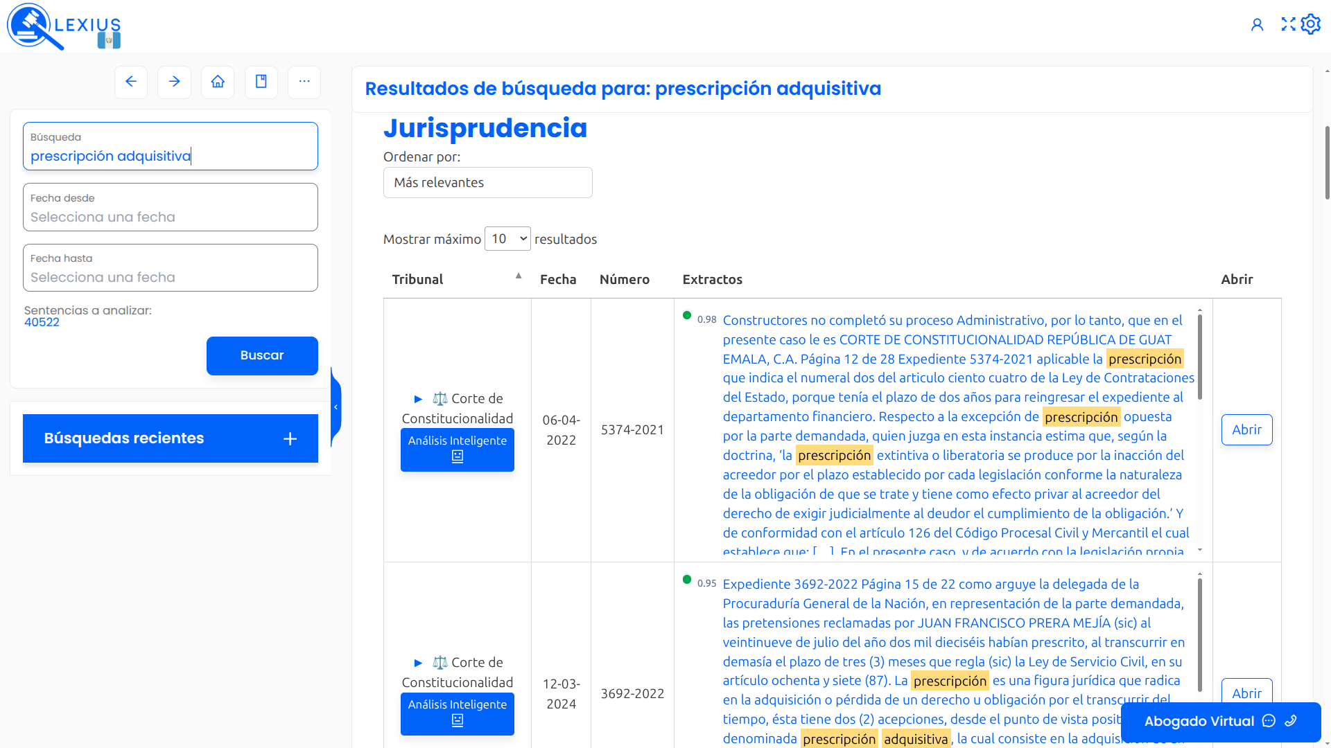Collapse the search sidebar with the chevron
Image resolution: width=1331 pixels, height=748 pixels.
pyautogui.click(x=337, y=406)
